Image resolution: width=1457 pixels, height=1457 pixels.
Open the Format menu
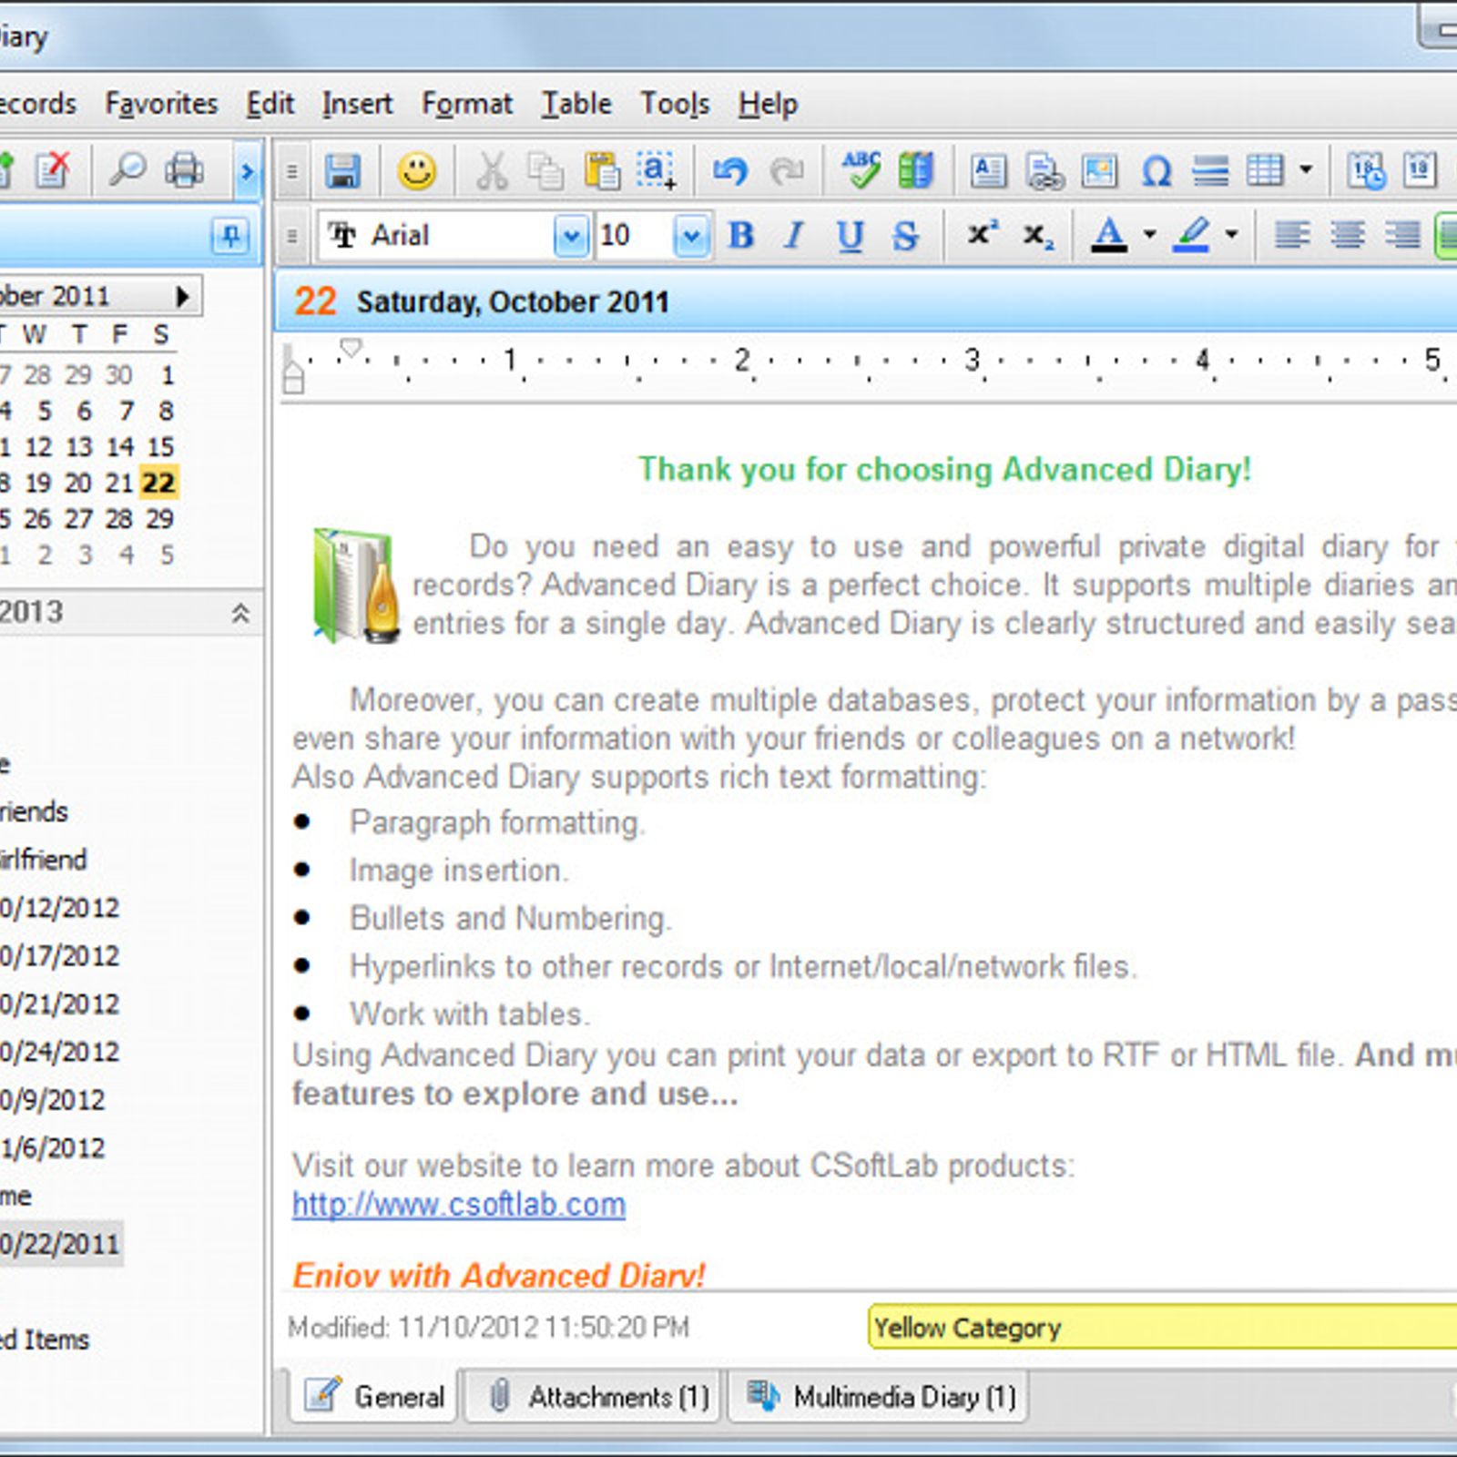tap(467, 104)
